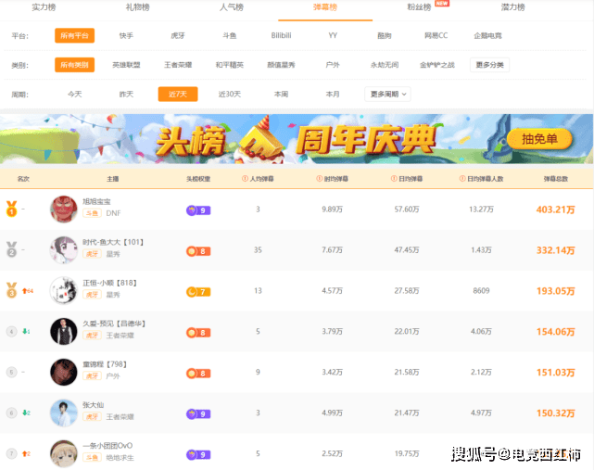Filter by the 酷狗 platform
594x470 pixels.
click(x=385, y=35)
